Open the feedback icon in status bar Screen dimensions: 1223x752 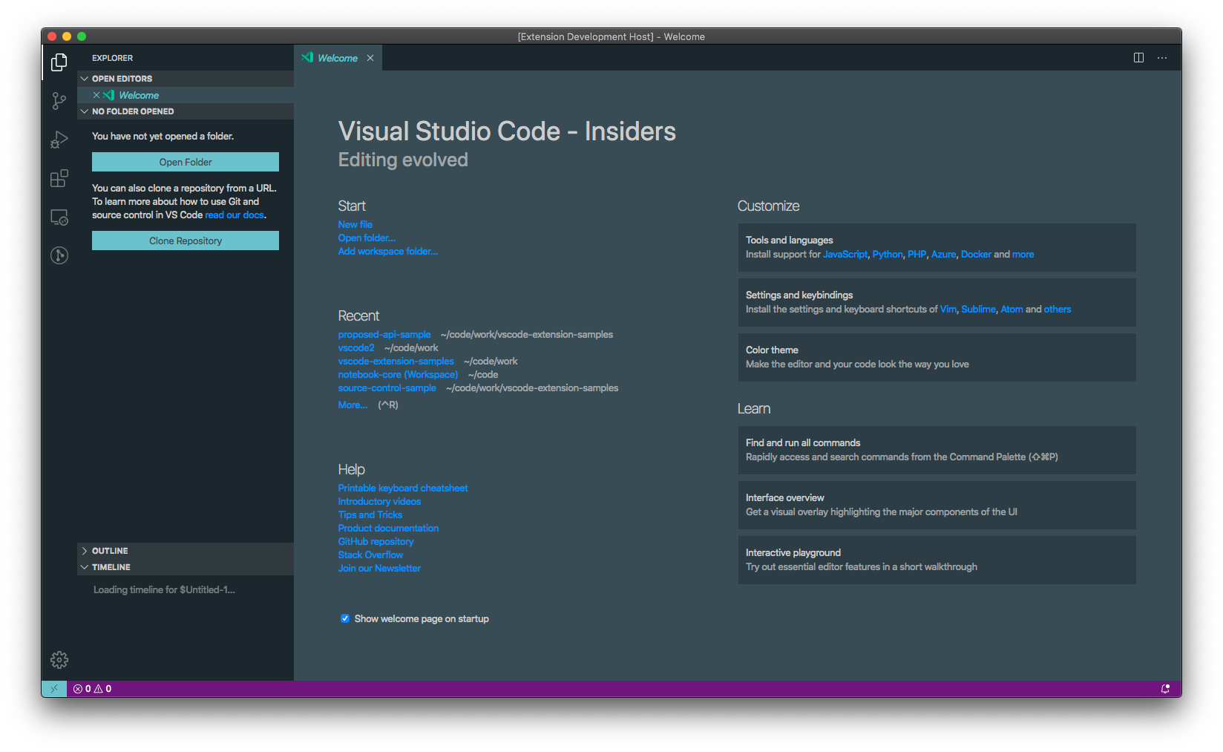tap(1165, 689)
